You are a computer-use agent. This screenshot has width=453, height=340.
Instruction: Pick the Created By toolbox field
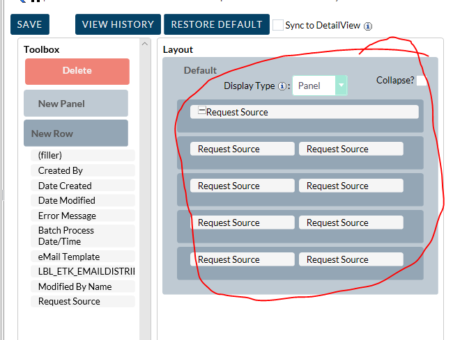(x=83, y=170)
